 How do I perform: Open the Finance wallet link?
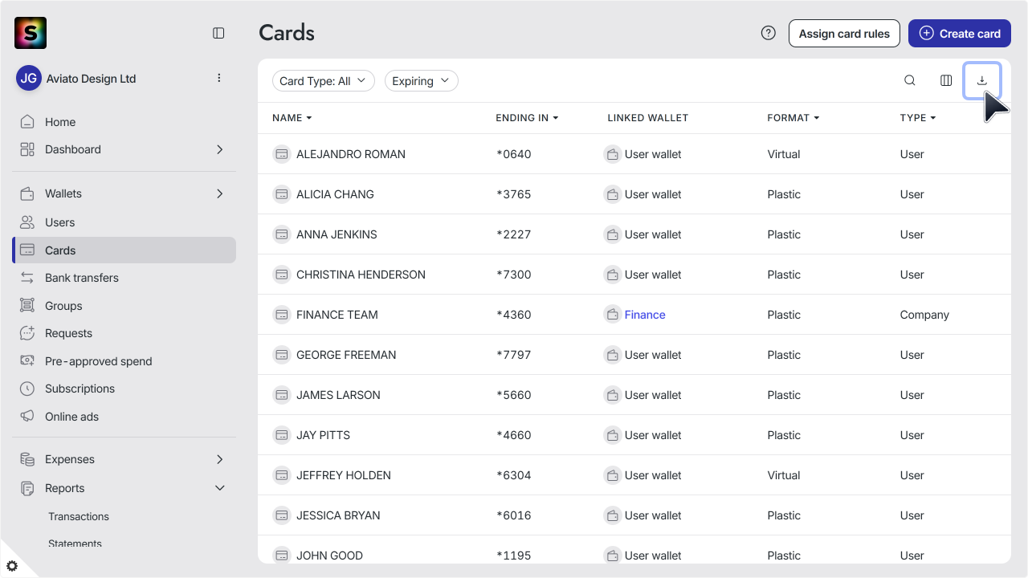click(x=645, y=315)
